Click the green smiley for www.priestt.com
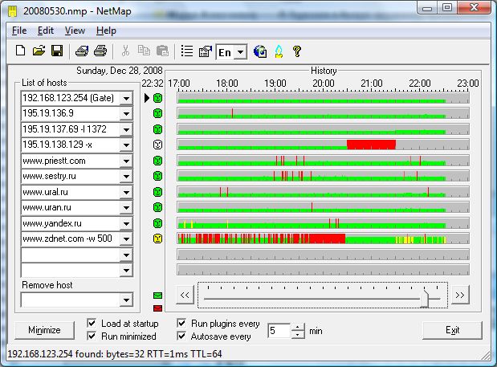The width and height of the screenshot is (497, 367). click(x=157, y=161)
